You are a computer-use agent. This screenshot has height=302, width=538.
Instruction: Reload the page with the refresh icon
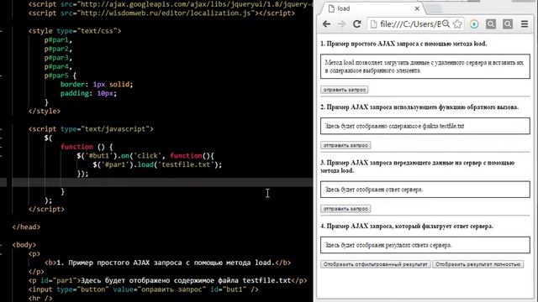356,24
